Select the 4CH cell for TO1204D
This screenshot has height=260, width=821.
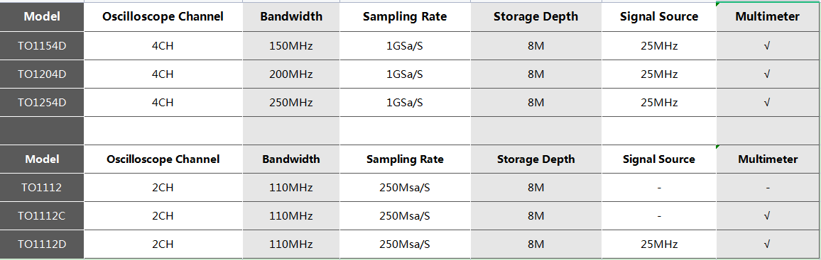pyautogui.click(x=163, y=74)
